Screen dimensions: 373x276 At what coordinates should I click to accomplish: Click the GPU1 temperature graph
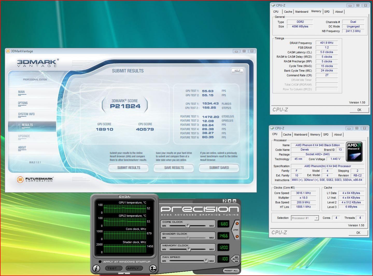[x=125, y=208]
